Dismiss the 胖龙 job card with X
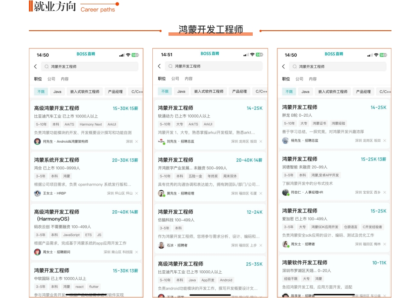The width and height of the screenshot is (417, 298). [x=385, y=140]
